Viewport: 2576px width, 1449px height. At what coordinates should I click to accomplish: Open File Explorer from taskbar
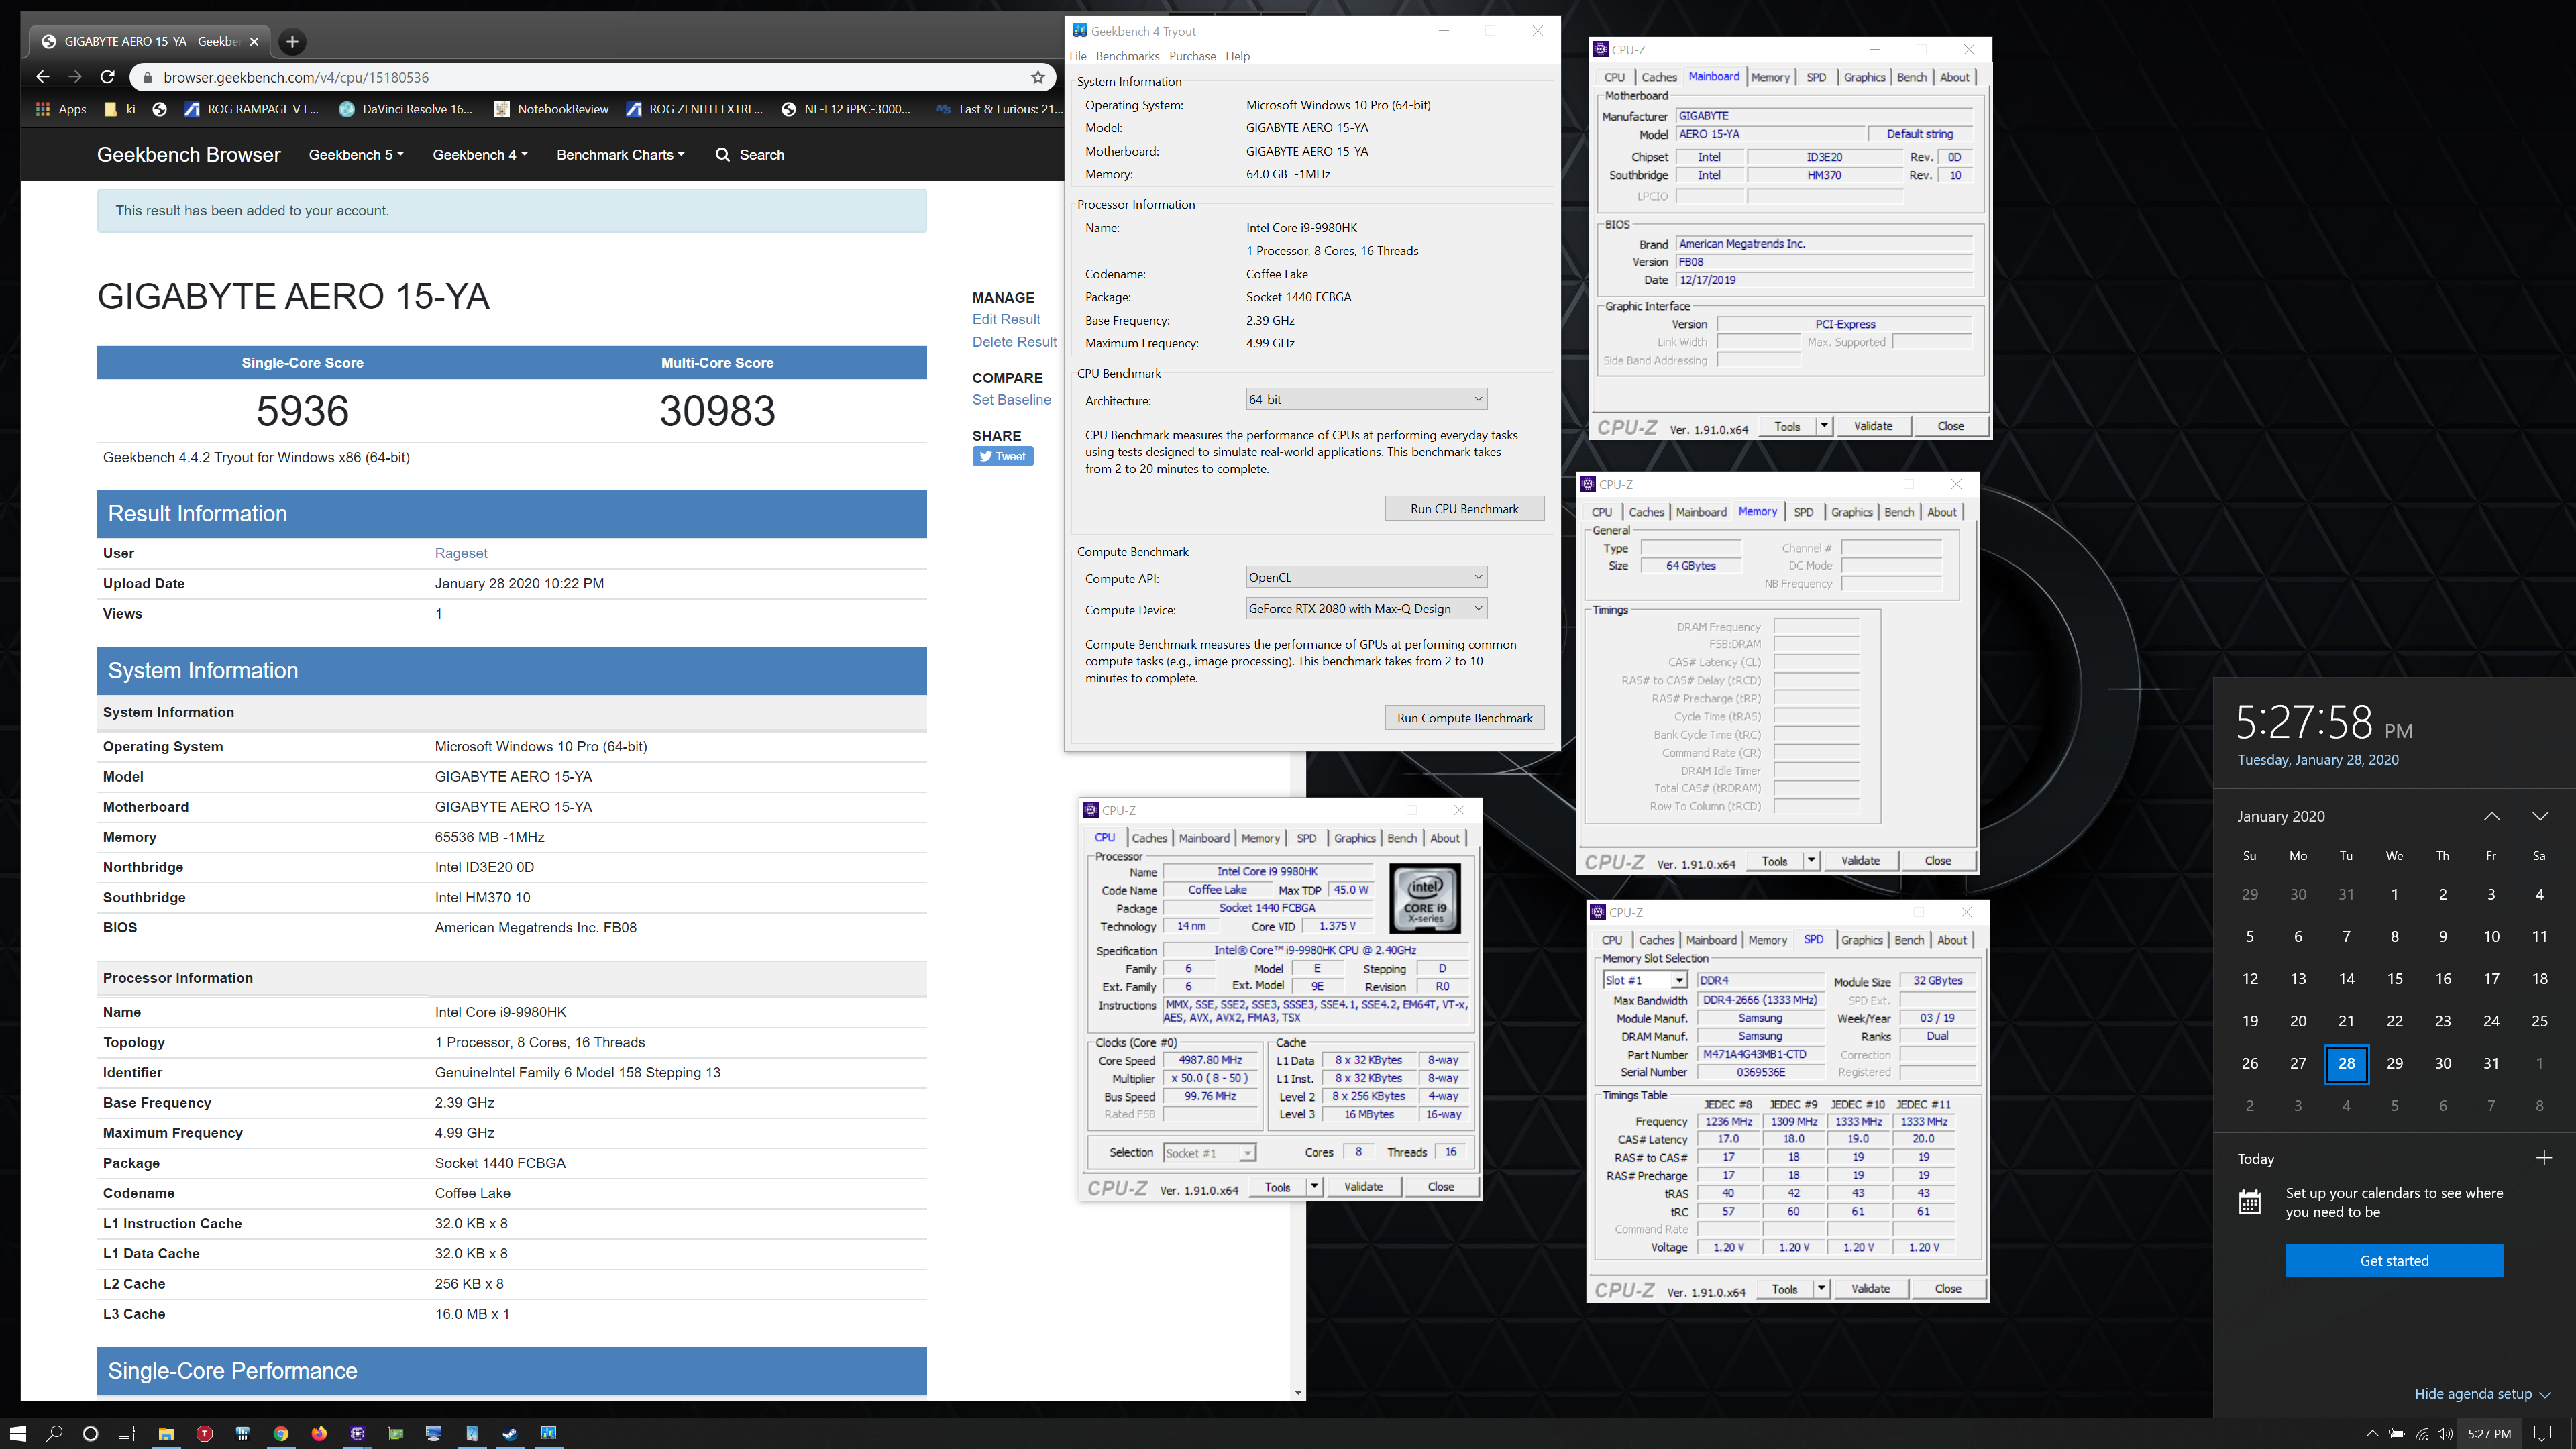(x=166, y=1433)
